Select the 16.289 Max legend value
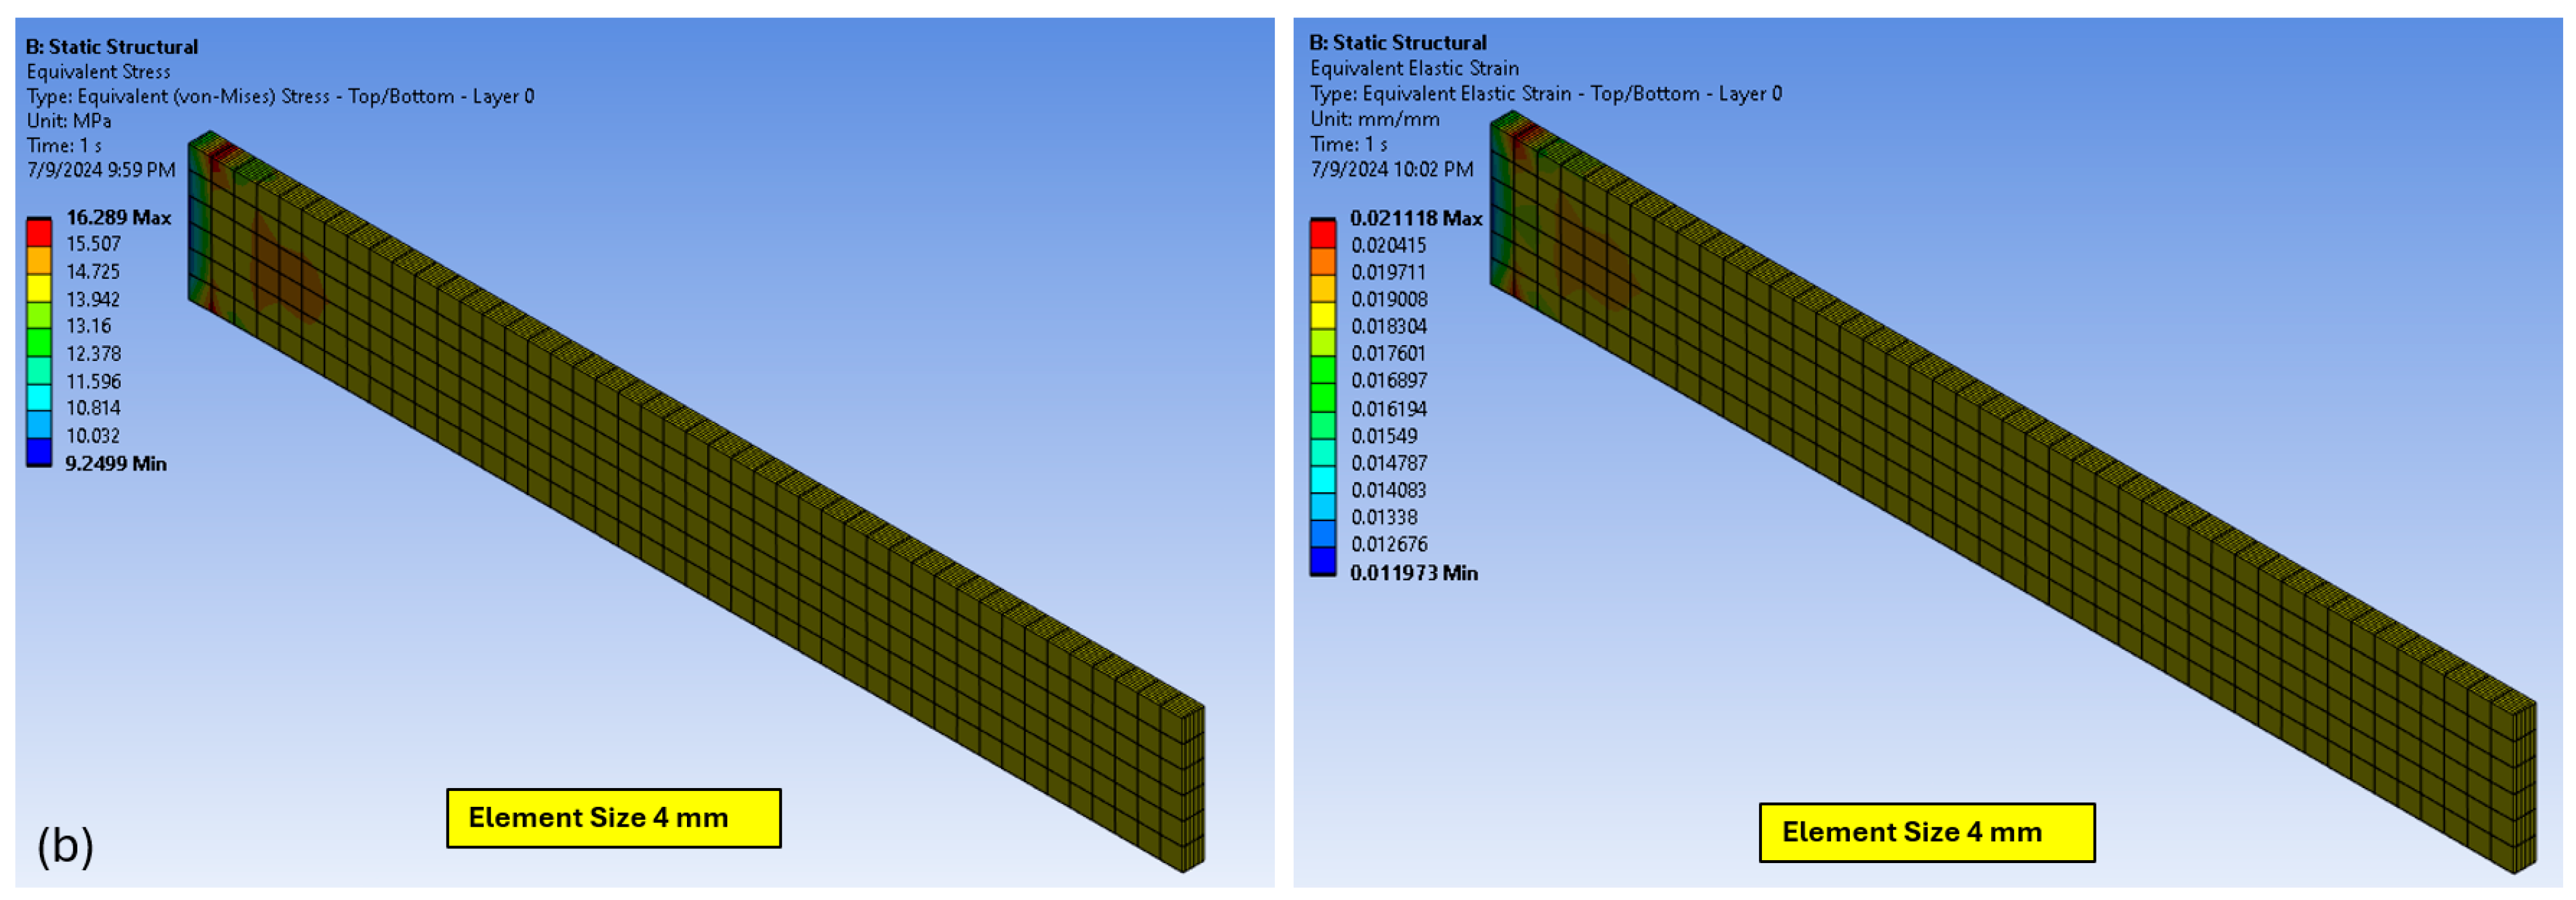The height and width of the screenshot is (900, 2576). tap(118, 217)
